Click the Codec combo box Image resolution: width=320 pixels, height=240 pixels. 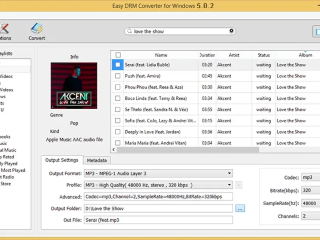[x=311, y=177]
